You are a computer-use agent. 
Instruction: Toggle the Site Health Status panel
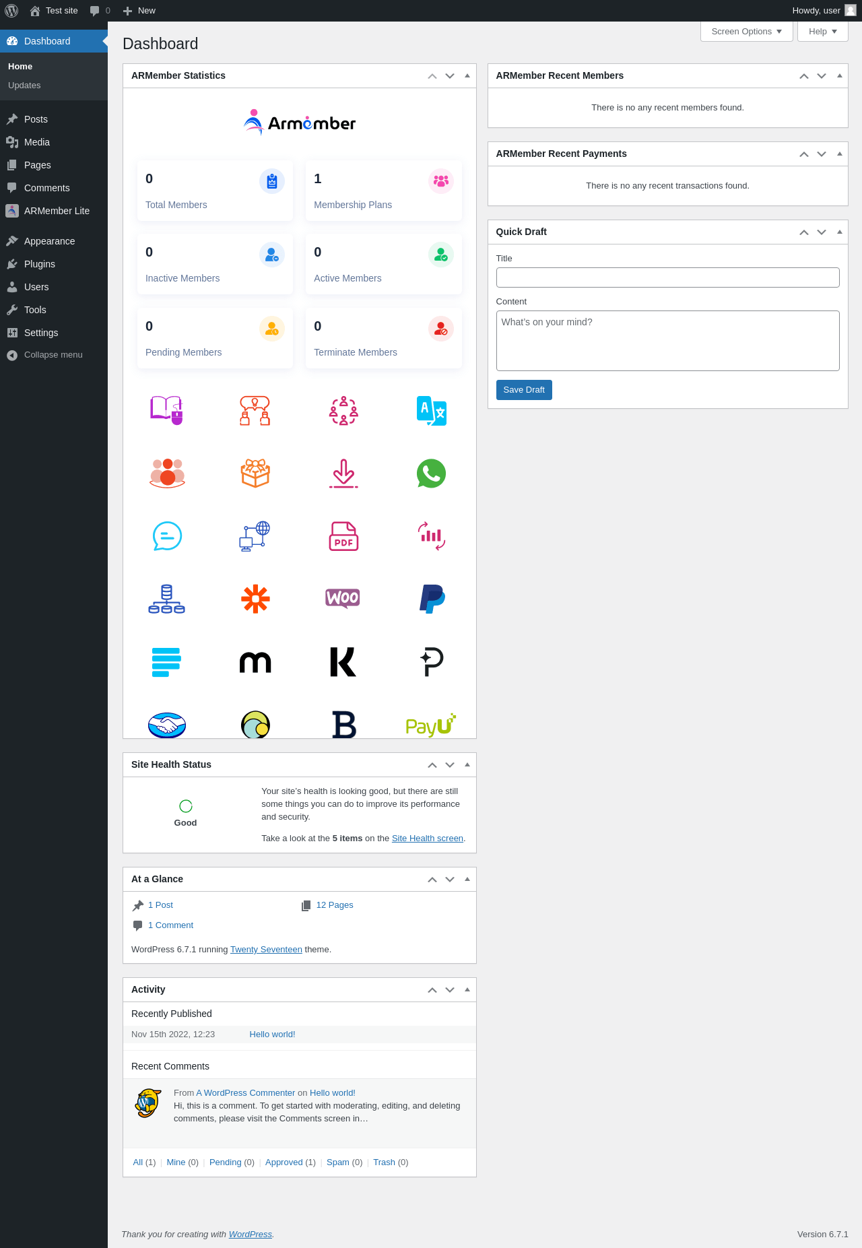[x=467, y=764]
